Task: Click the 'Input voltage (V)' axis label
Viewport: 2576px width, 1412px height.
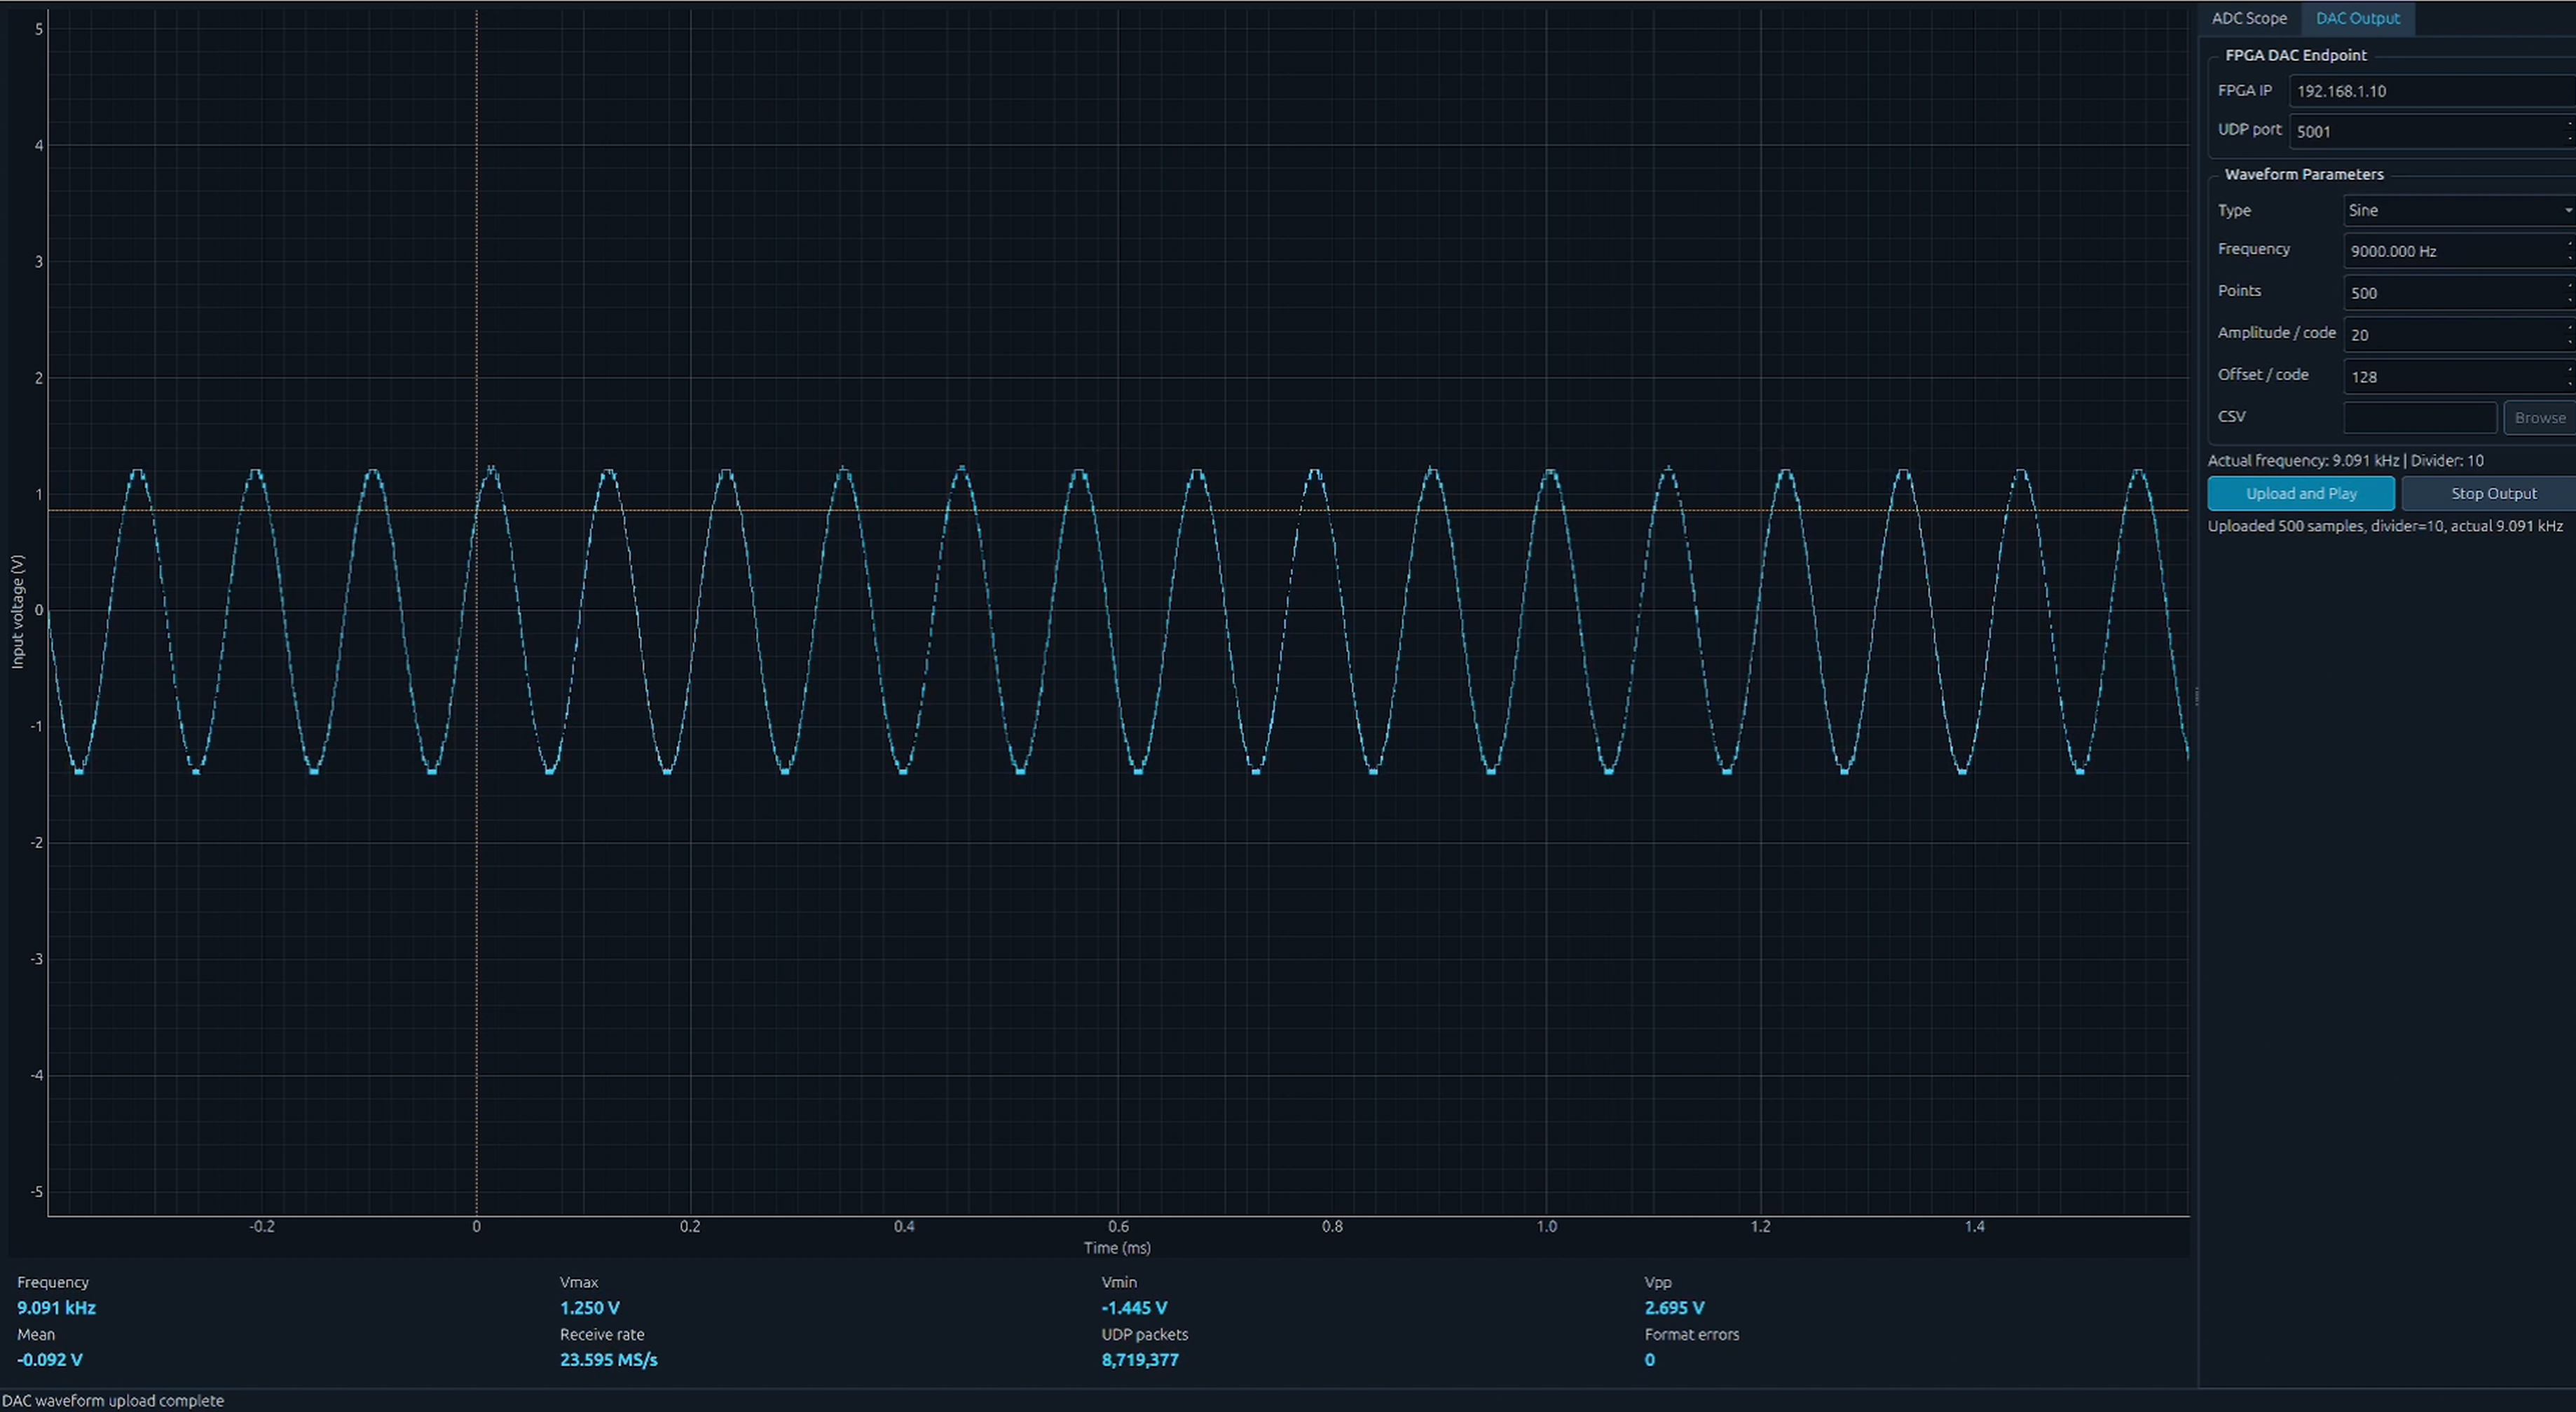Action: point(17,611)
